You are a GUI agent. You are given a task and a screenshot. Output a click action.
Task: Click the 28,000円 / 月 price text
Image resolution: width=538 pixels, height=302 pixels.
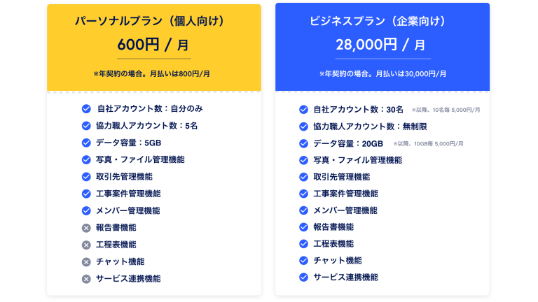click(381, 45)
